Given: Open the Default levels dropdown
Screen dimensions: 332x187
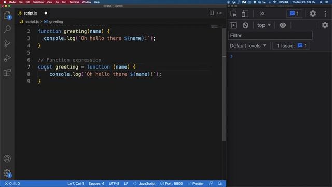Looking at the screenshot, I should pos(248,46).
